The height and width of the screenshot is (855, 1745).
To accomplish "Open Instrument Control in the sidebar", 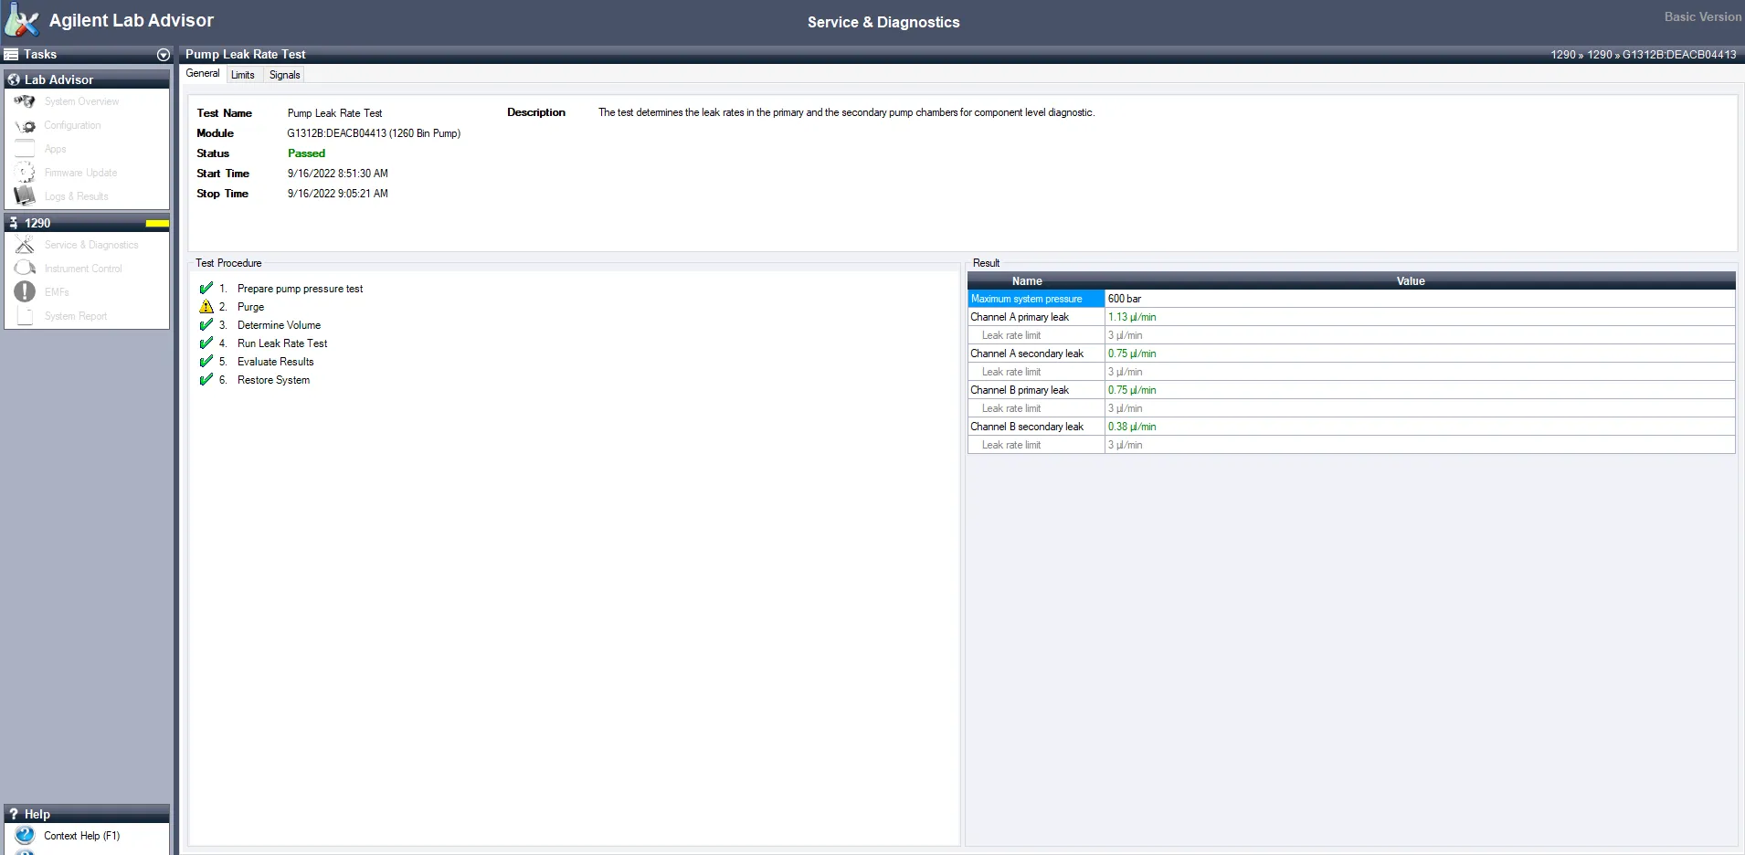I will click(83, 269).
